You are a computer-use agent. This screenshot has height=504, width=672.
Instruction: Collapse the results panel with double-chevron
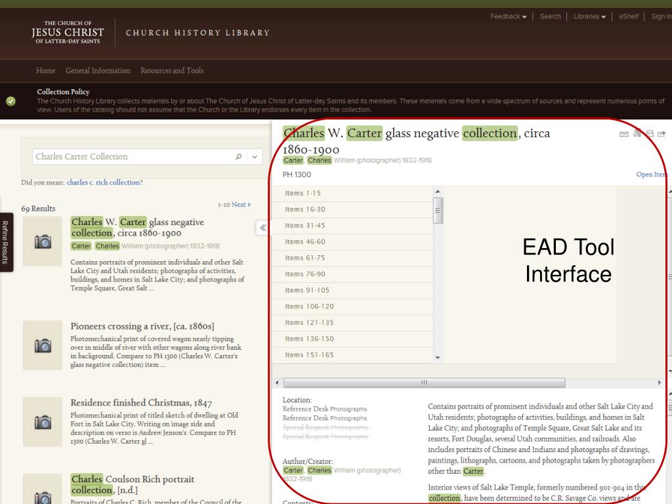tap(262, 228)
